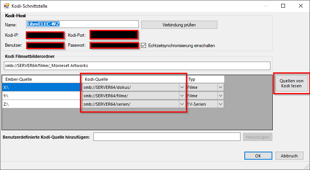Confirm the dialog with OK

[258, 155]
